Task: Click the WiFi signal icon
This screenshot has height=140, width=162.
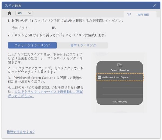Action: coord(129,15)
